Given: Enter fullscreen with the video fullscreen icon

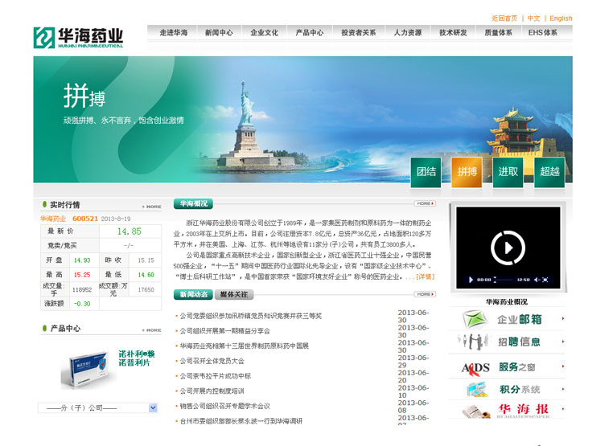Looking at the screenshot, I should 545,280.
